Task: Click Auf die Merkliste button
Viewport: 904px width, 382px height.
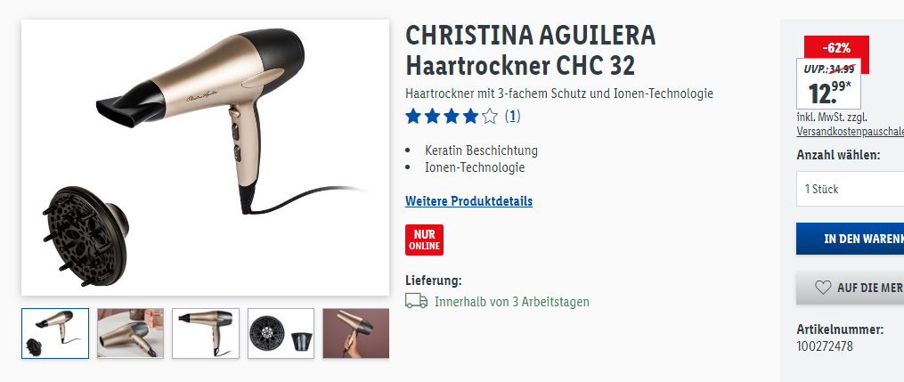Action: click(851, 288)
